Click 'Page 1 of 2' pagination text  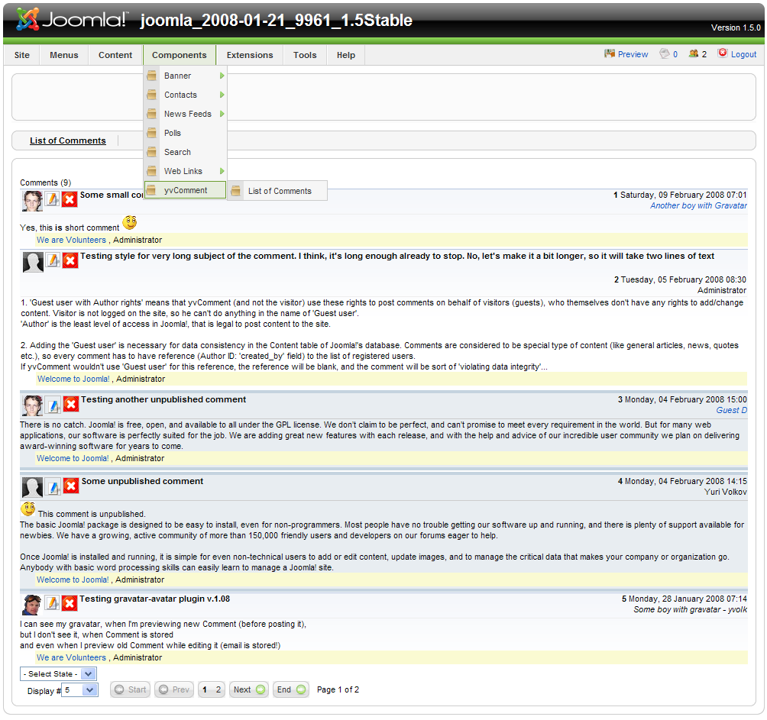click(x=338, y=689)
